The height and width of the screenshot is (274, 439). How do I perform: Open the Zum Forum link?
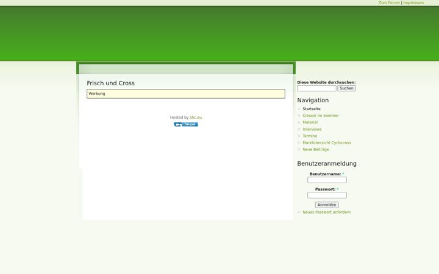[x=389, y=2]
